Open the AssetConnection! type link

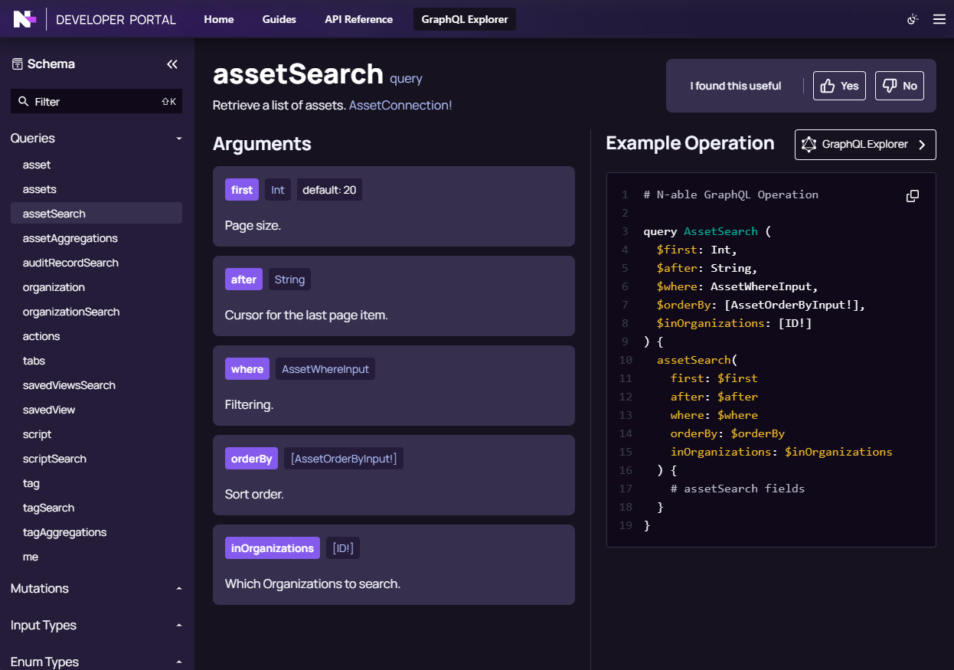click(x=400, y=105)
